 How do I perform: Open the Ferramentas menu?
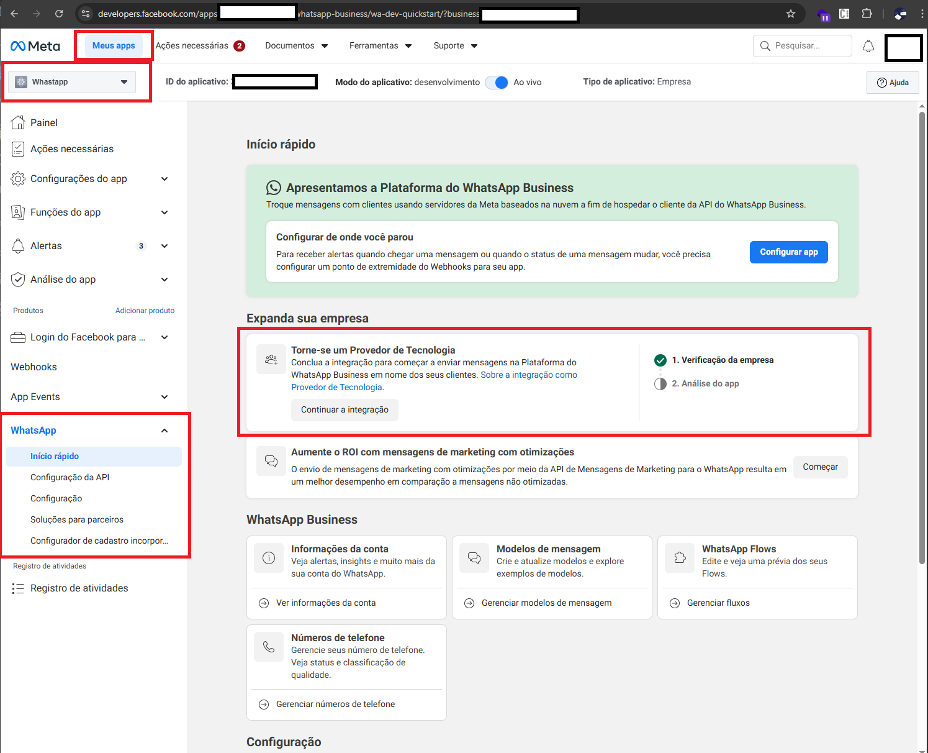[380, 46]
